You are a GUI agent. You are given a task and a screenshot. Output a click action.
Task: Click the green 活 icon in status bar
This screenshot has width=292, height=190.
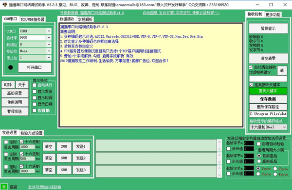click(4, 187)
